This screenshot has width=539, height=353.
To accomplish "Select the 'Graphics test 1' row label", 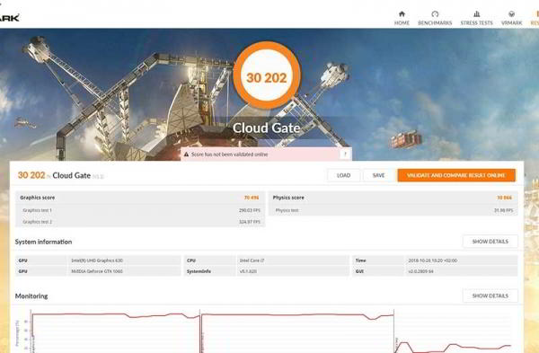I will tap(37, 210).
